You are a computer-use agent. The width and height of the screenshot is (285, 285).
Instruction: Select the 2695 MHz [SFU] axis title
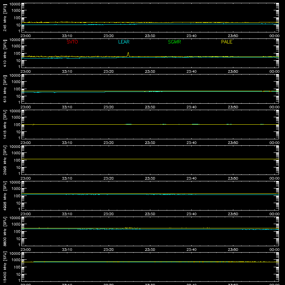(x=5, y=160)
